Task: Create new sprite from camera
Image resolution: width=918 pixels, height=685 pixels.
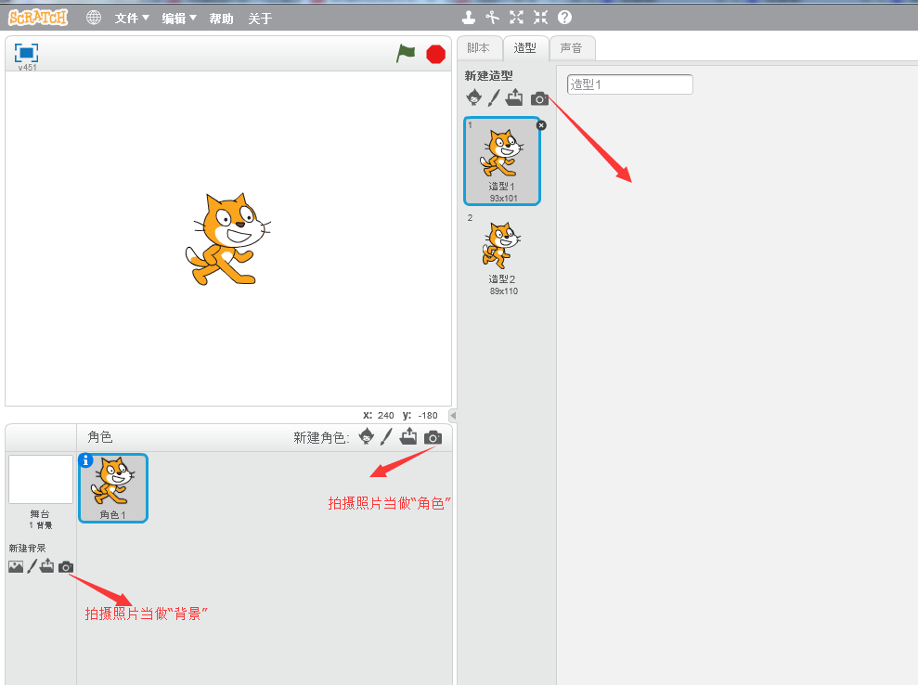Action: tap(433, 437)
